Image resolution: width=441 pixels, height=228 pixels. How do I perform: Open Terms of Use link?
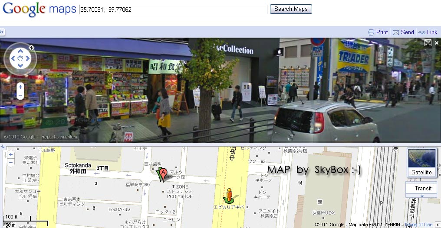[418, 225]
